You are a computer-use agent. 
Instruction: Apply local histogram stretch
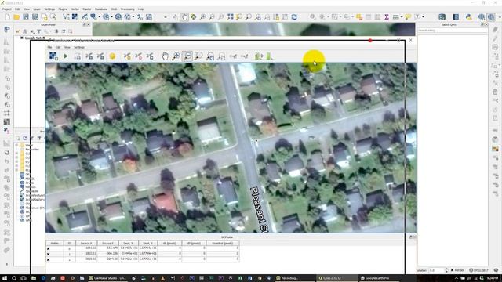click(x=270, y=56)
